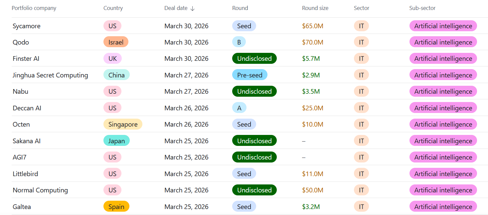
Task: Click the Israel country tag
Action: tap(116, 42)
